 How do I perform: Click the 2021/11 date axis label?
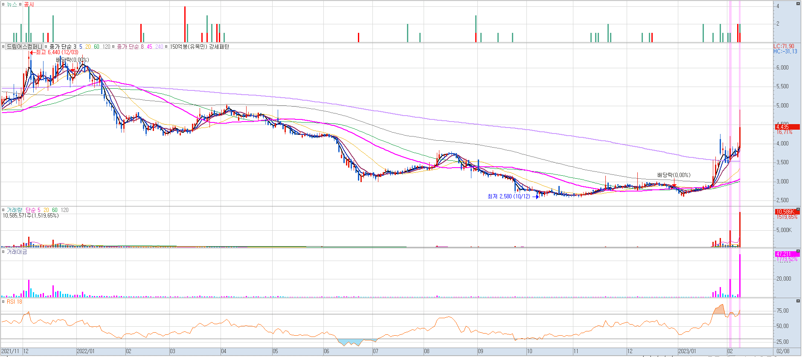click(10, 351)
